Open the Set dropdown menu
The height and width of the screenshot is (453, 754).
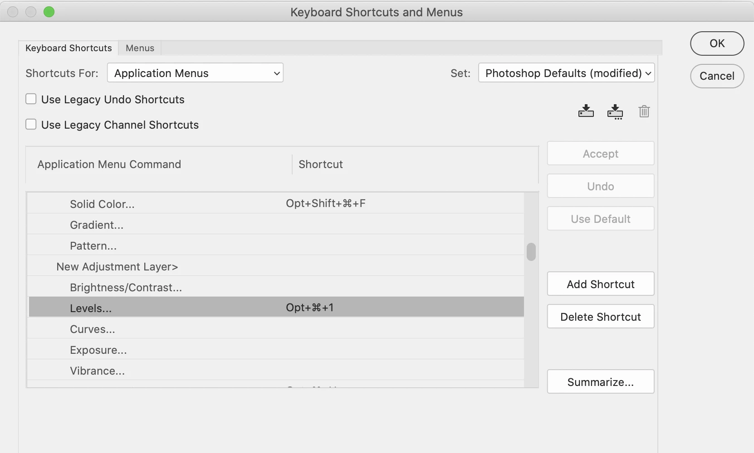pyautogui.click(x=566, y=73)
